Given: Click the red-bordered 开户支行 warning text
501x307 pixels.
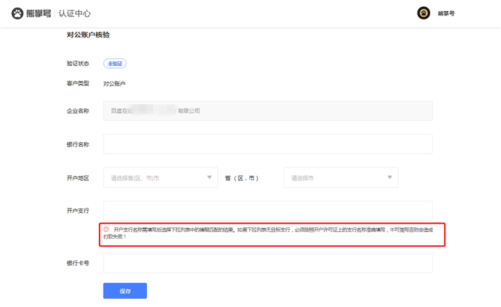Looking at the screenshot, I should coord(271,233).
